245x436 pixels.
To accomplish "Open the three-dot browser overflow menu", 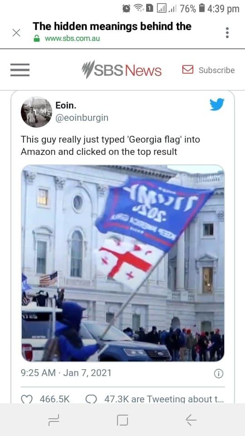I will click(227, 33).
